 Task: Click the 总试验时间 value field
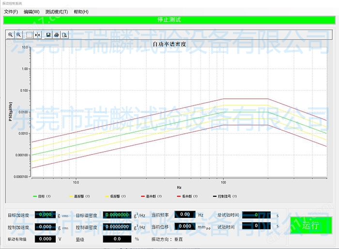click(x=255, y=215)
